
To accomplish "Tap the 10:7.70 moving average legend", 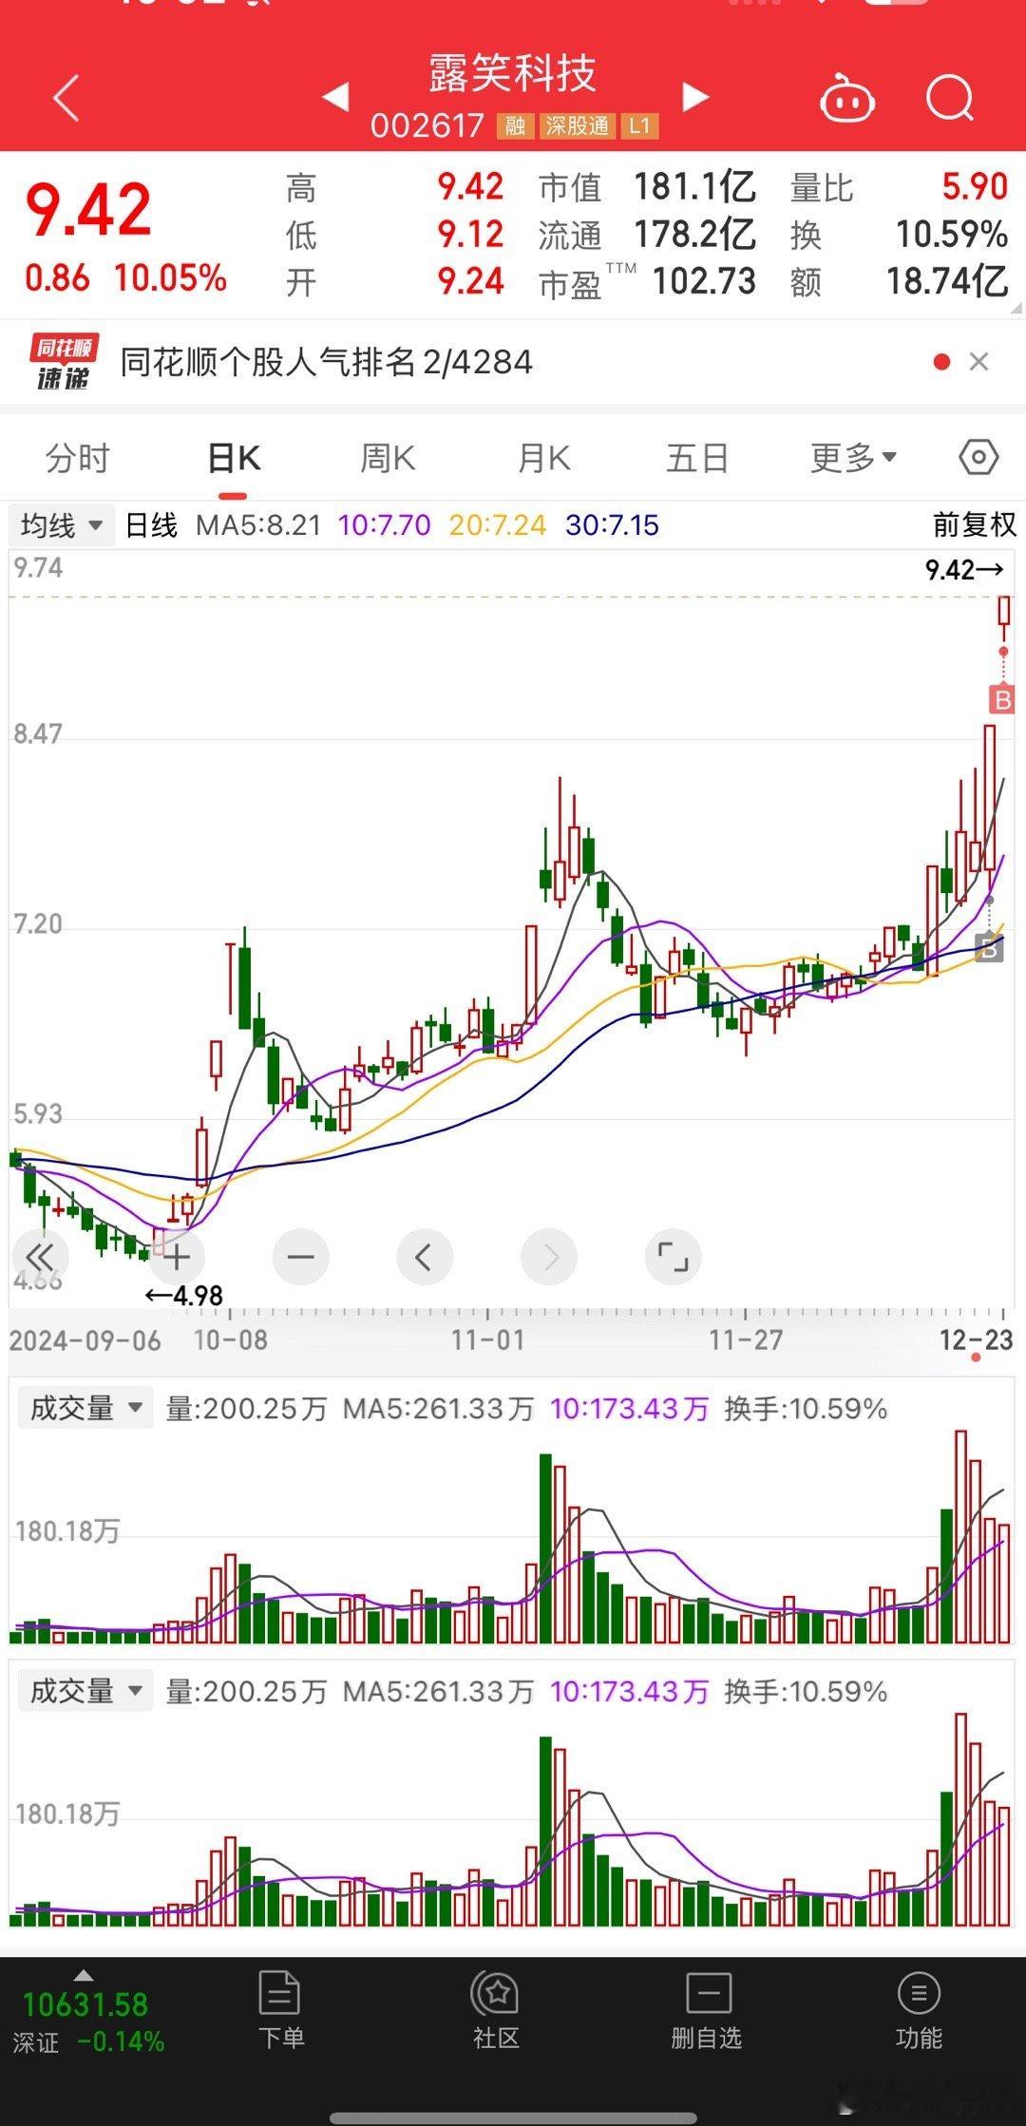I will pyautogui.click(x=384, y=524).
